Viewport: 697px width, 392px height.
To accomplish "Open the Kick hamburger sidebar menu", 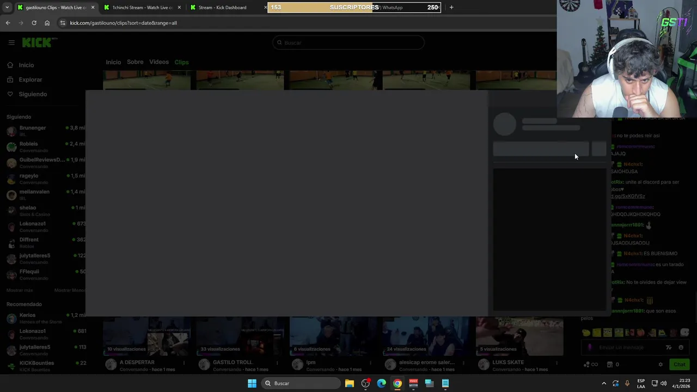I will 11,42.
